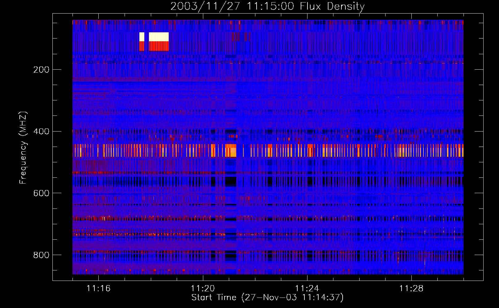Click the 11:20 time tick label

pos(203,288)
